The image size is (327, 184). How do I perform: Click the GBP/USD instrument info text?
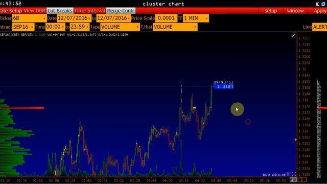(x=27, y=35)
